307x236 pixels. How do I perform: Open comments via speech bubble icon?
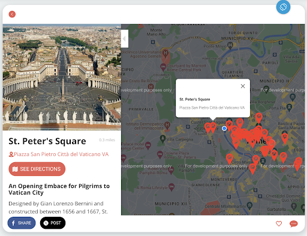coord(293,223)
